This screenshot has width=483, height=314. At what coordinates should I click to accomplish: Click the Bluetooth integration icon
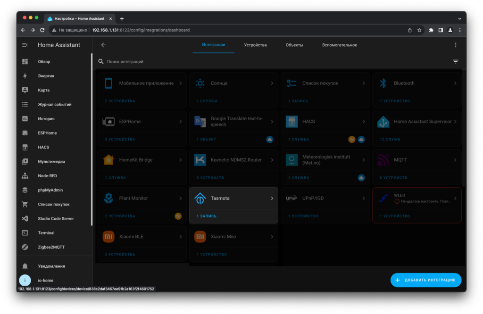383,83
